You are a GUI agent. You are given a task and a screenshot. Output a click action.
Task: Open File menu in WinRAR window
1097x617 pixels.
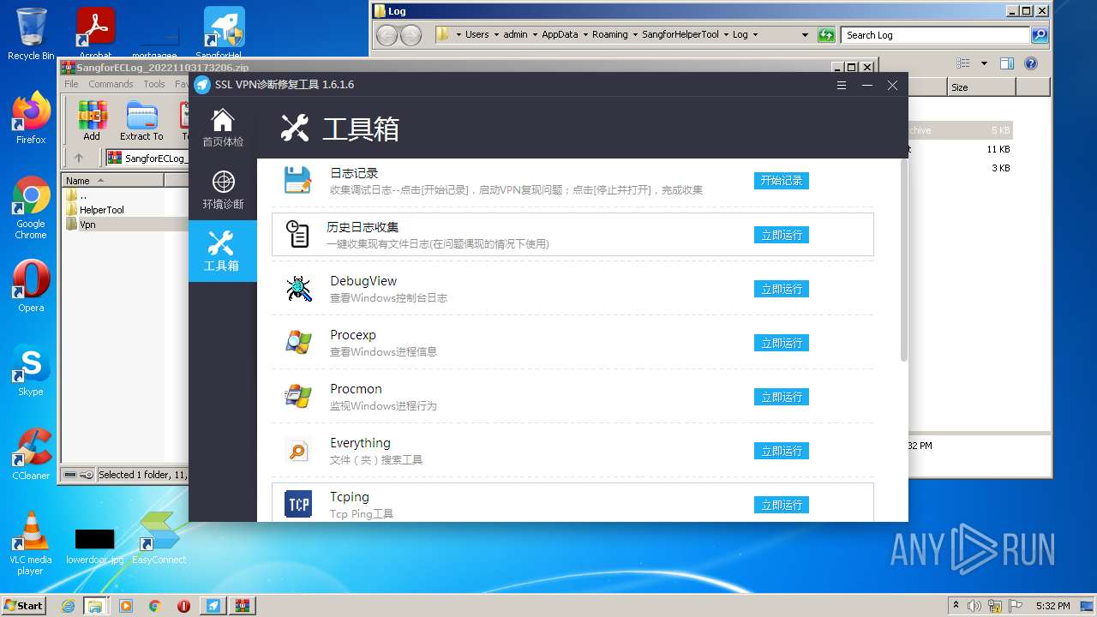click(71, 84)
